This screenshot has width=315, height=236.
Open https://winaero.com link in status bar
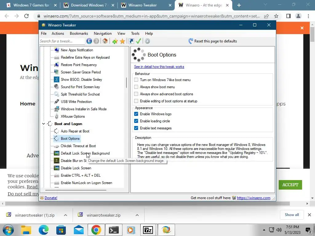point(253,198)
